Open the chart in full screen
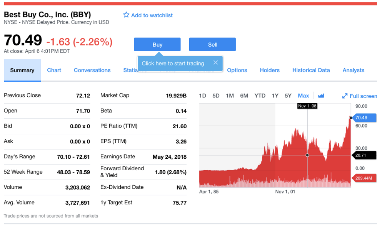The image size is (377, 225). (x=359, y=96)
